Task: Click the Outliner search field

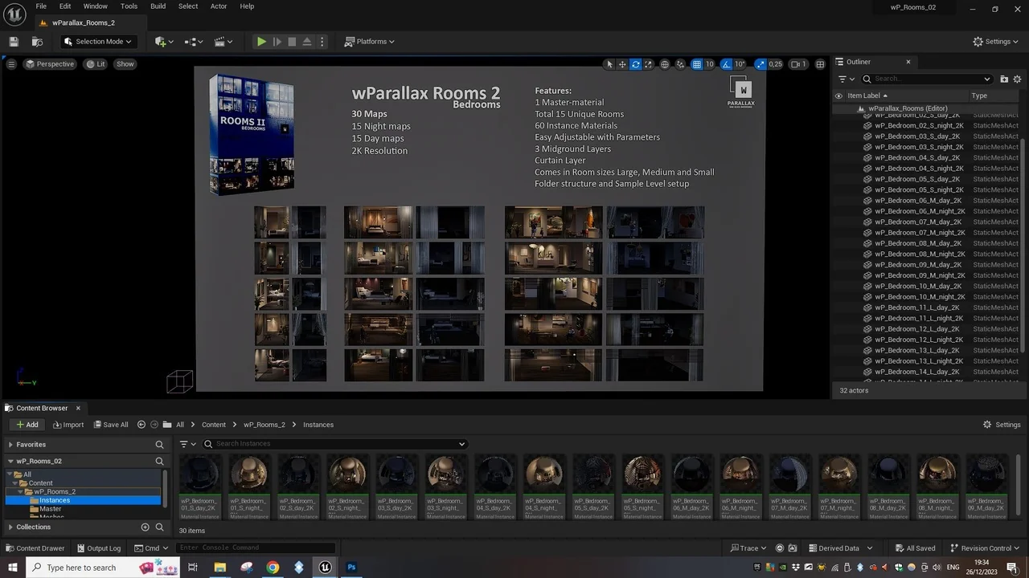Action: [x=927, y=79]
